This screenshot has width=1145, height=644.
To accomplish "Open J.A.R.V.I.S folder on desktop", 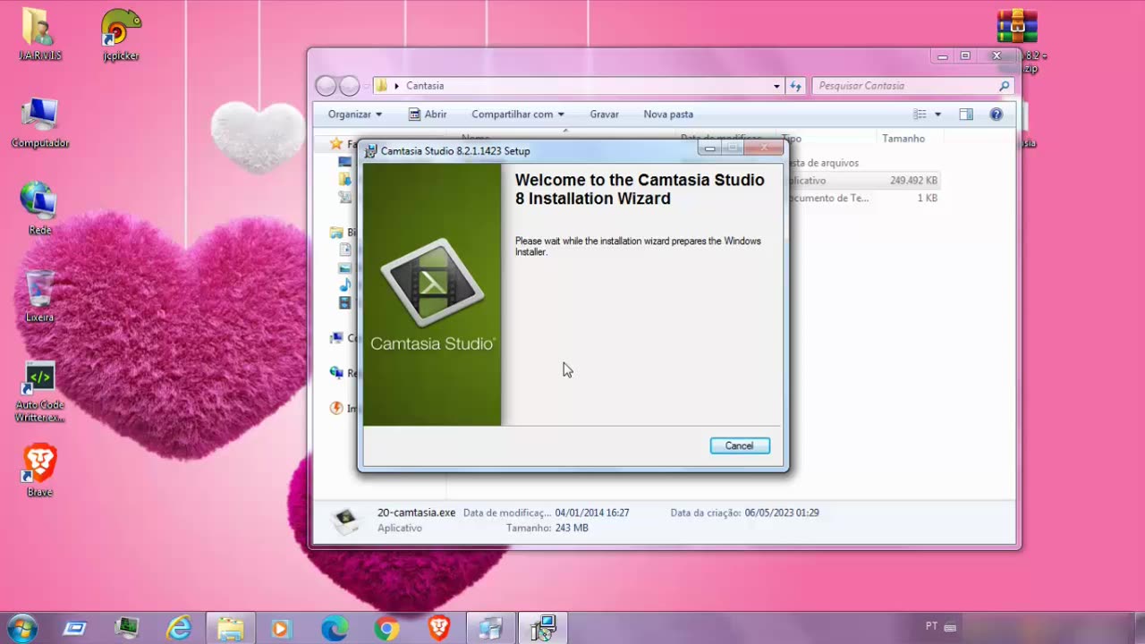I will [39, 35].
